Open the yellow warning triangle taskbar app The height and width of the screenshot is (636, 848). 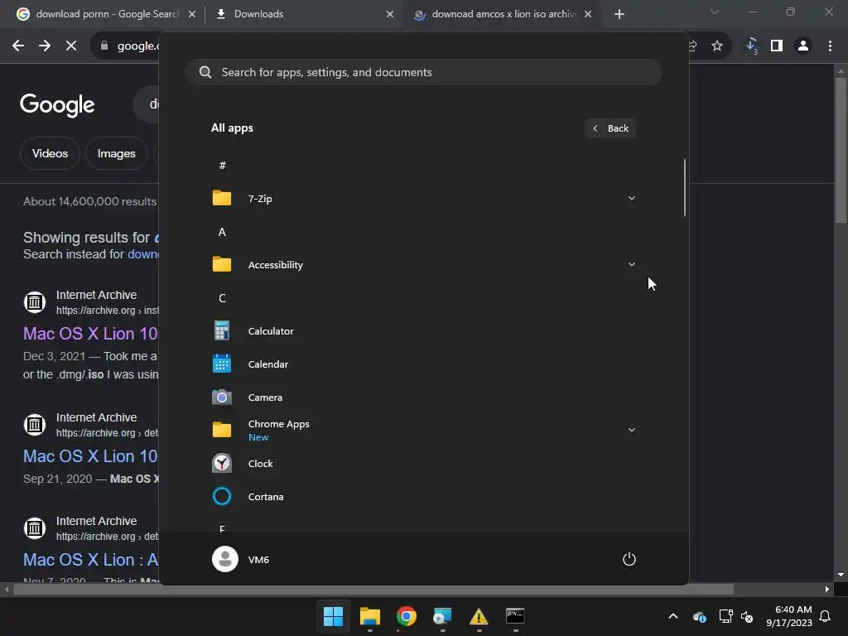point(479,616)
